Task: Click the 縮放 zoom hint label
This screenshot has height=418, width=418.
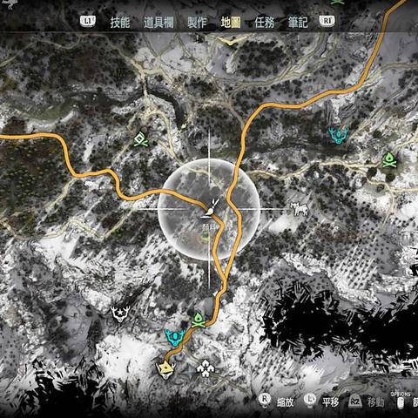Action: click(x=286, y=402)
